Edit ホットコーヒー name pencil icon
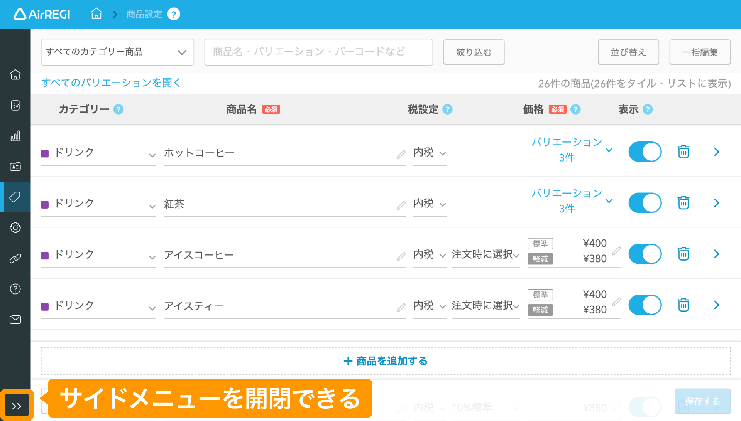The height and width of the screenshot is (421, 741). pyautogui.click(x=401, y=155)
